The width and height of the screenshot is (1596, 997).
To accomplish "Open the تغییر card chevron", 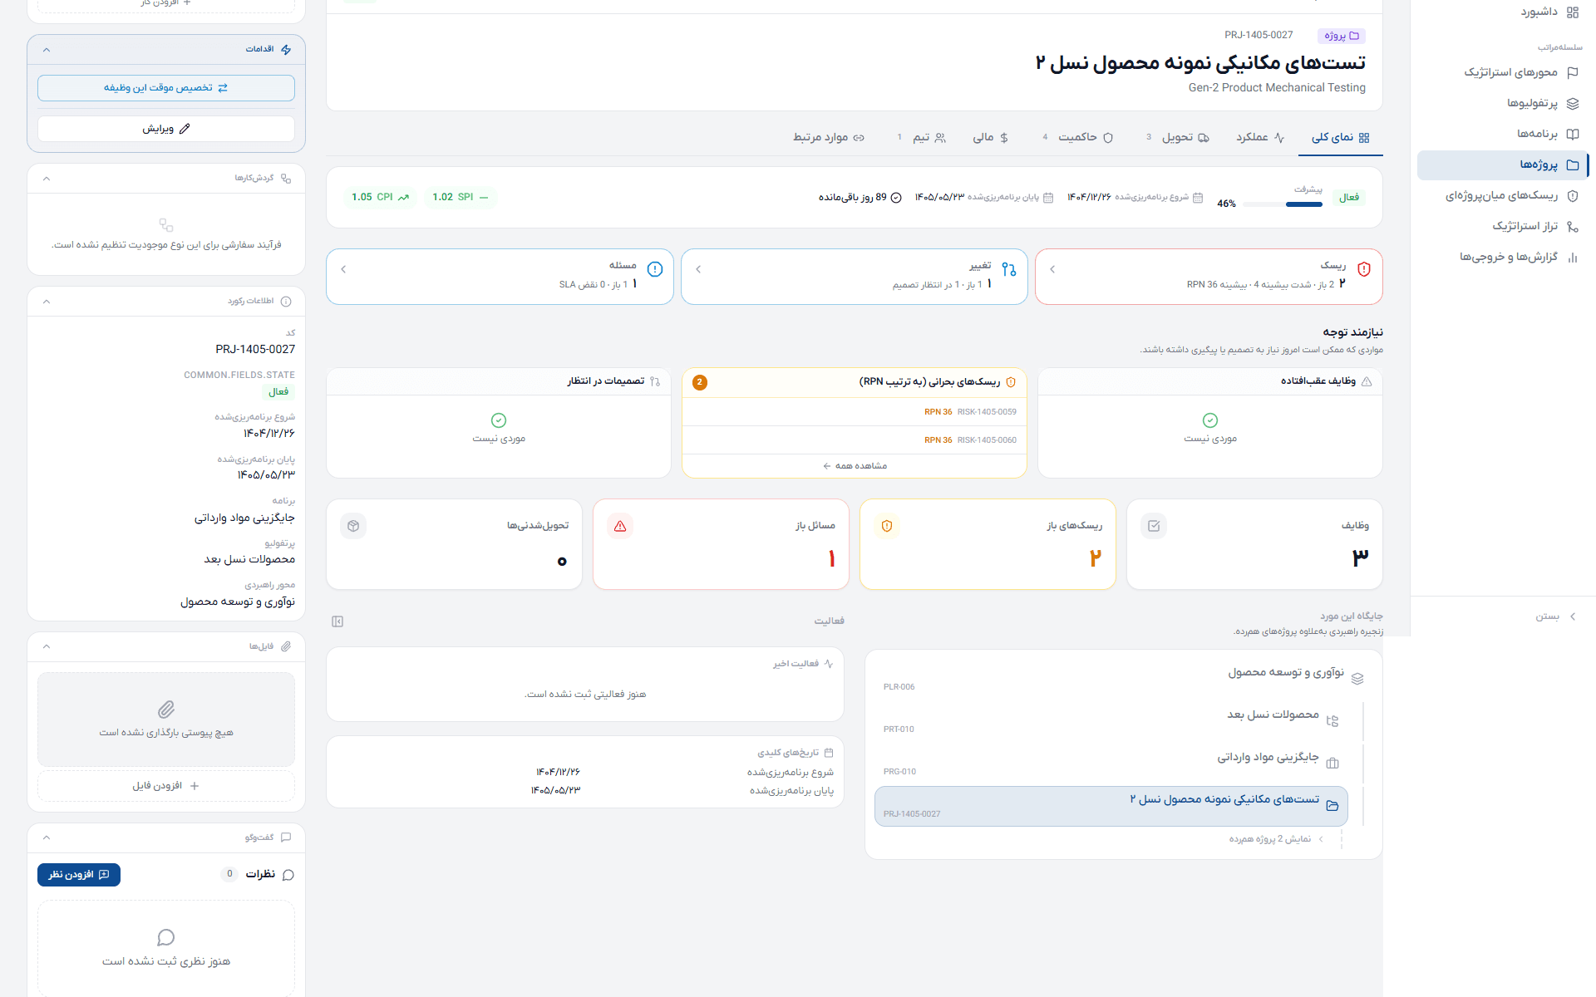I will (x=698, y=269).
